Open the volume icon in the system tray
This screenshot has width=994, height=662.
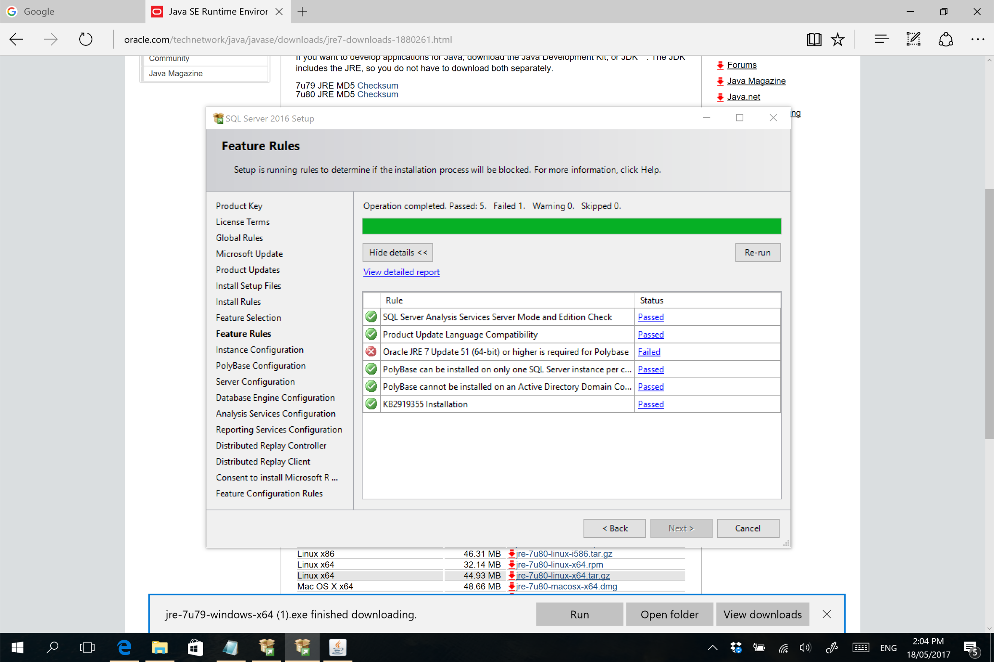point(805,647)
